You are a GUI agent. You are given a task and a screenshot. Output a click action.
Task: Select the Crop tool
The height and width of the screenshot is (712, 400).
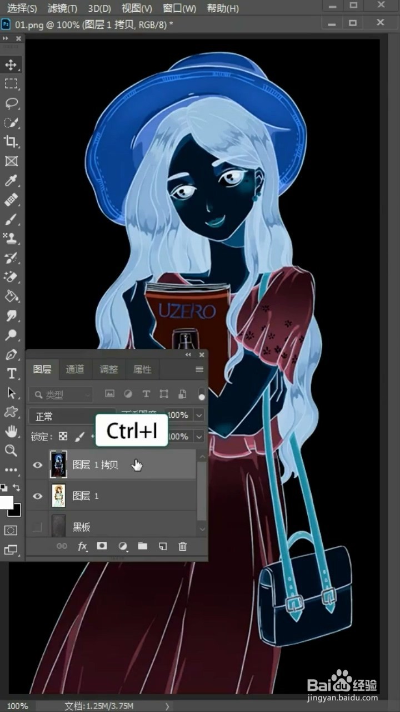[x=11, y=142]
